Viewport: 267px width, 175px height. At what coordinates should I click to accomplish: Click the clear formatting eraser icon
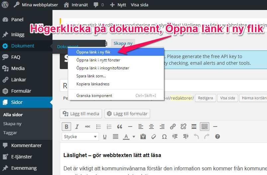[154, 136]
